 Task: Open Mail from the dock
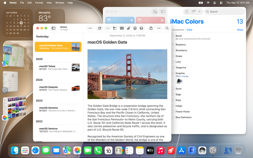click(56, 151)
